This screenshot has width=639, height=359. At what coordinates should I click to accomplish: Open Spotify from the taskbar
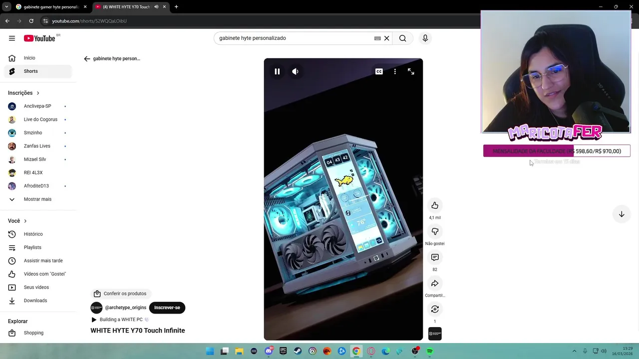(430, 351)
